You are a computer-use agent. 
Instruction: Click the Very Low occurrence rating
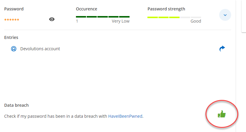[x=121, y=21]
